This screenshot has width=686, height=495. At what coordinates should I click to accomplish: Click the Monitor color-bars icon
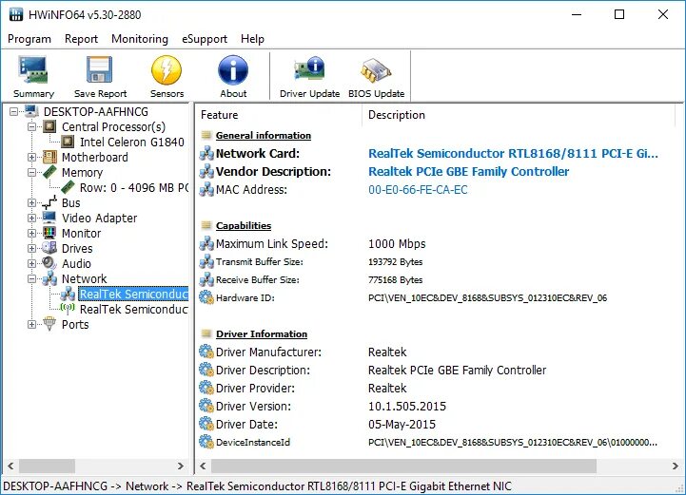point(49,233)
